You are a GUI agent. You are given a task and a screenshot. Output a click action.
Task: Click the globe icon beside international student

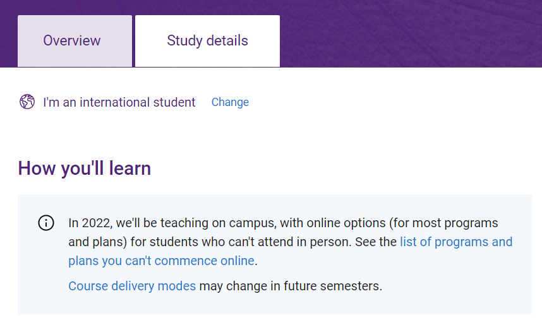[27, 102]
